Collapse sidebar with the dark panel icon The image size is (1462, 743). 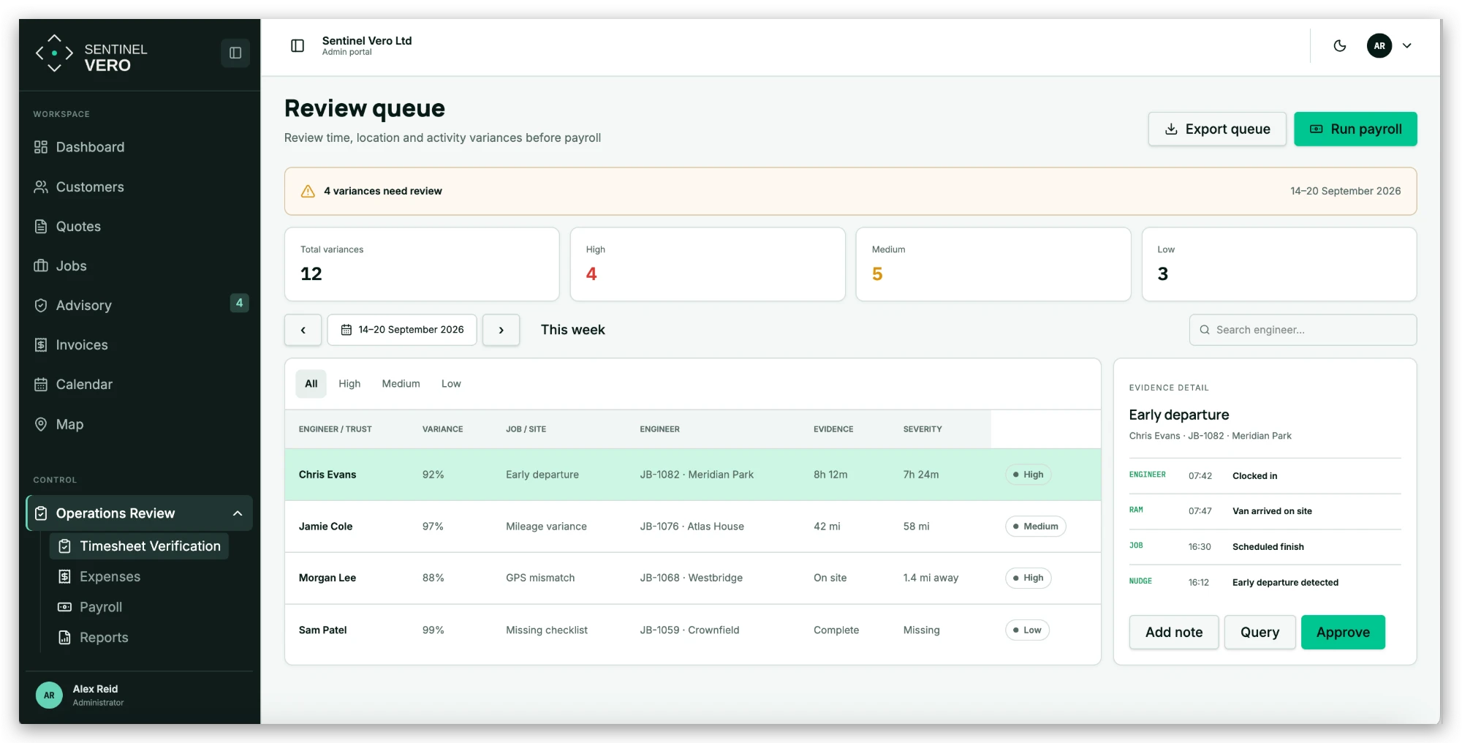pyautogui.click(x=235, y=53)
